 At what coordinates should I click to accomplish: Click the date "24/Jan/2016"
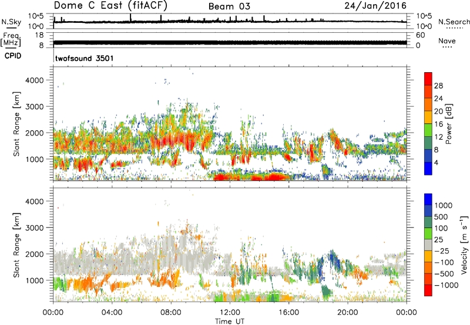click(x=375, y=6)
